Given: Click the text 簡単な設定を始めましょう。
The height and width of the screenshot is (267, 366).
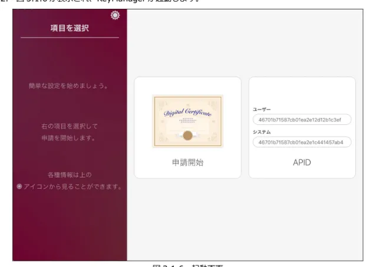Looking at the screenshot, I should (x=68, y=86).
